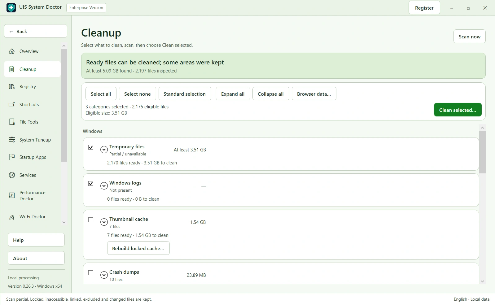Expand the Thumbnail cache details
Screen dimensions: 495x305
point(104,222)
